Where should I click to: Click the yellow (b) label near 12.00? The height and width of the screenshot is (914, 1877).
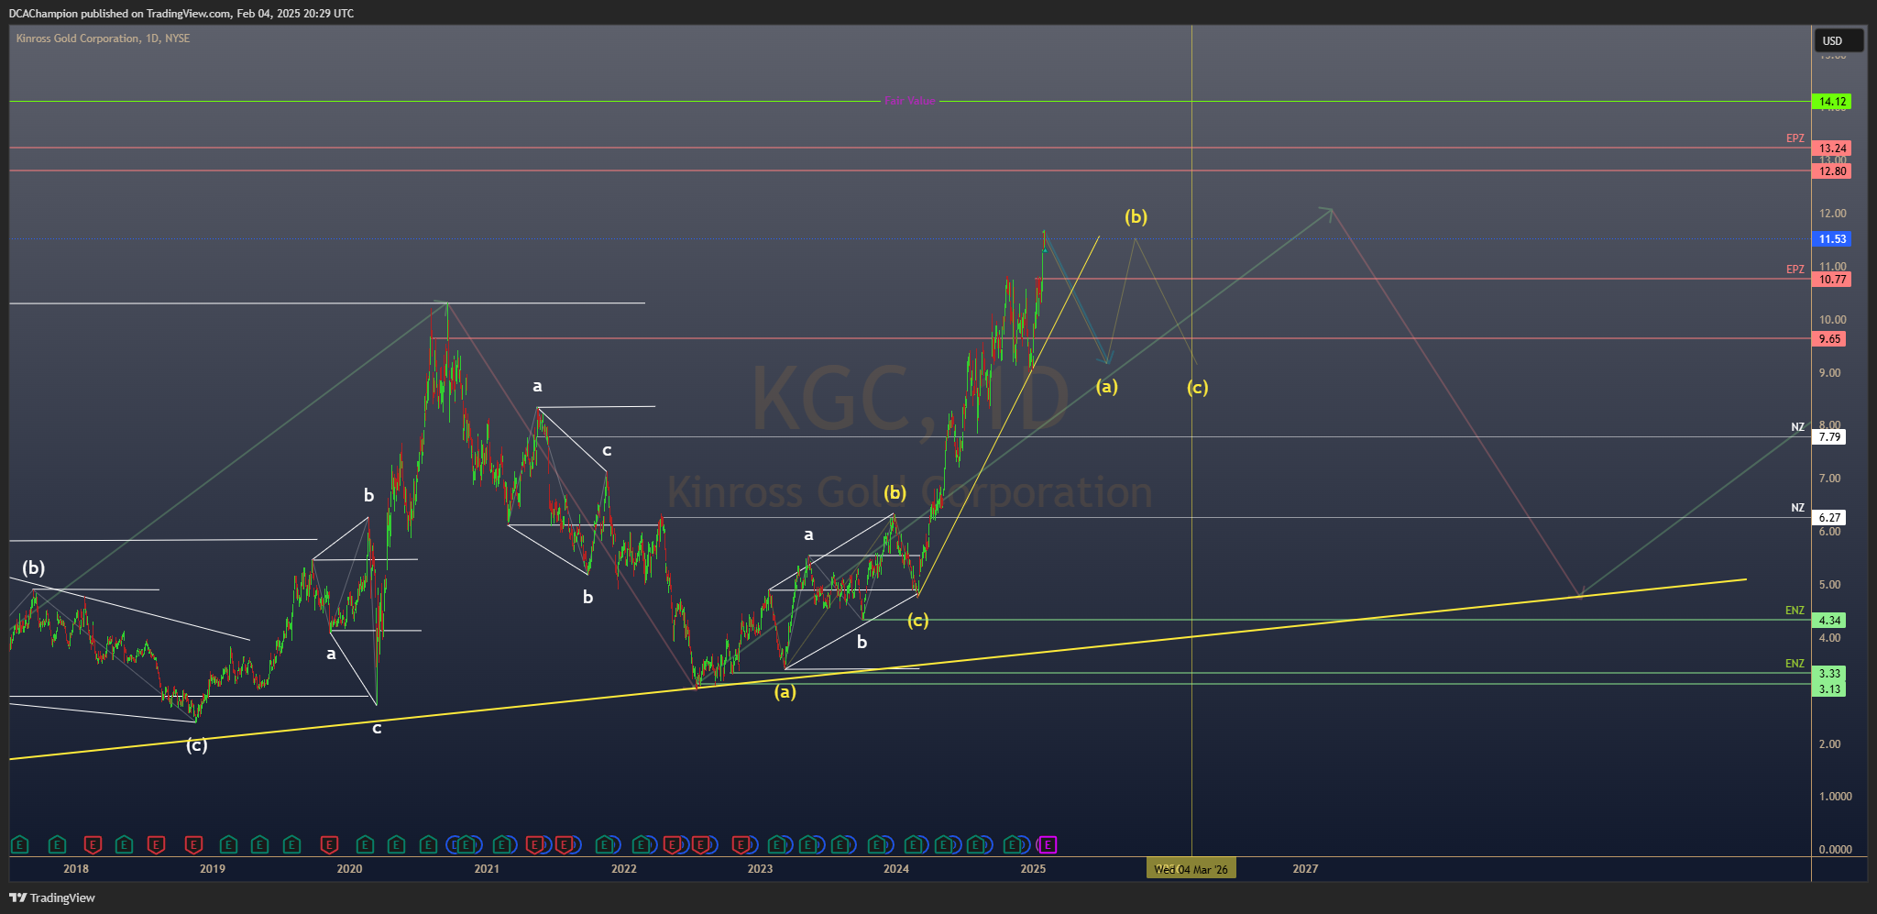tap(1136, 217)
